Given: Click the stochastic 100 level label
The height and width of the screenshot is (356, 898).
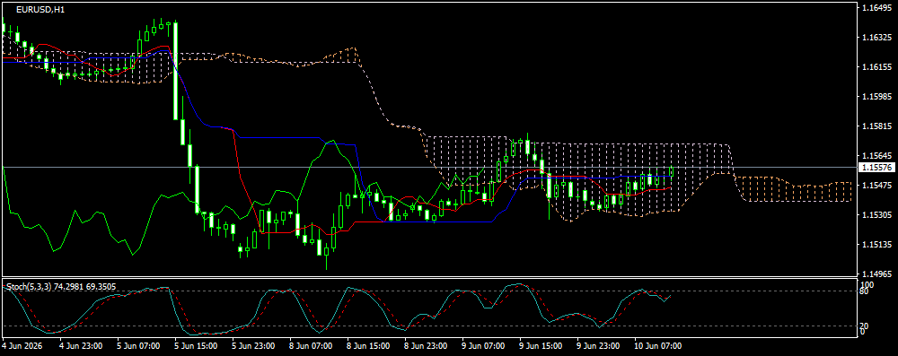Looking at the screenshot, I should point(867,284).
